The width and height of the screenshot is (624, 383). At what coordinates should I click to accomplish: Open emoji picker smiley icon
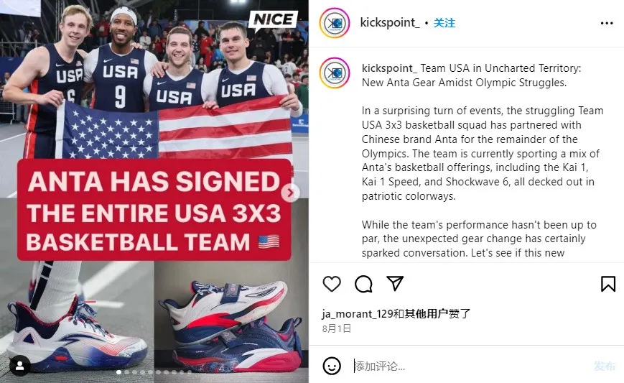(332, 366)
